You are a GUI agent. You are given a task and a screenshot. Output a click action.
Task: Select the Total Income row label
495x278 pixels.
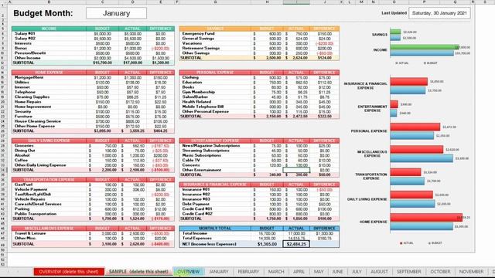(194, 233)
